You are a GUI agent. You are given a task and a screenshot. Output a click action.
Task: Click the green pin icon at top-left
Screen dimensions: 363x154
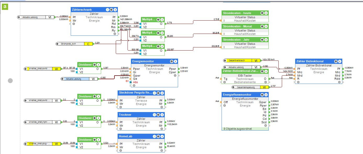coord(5,7)
